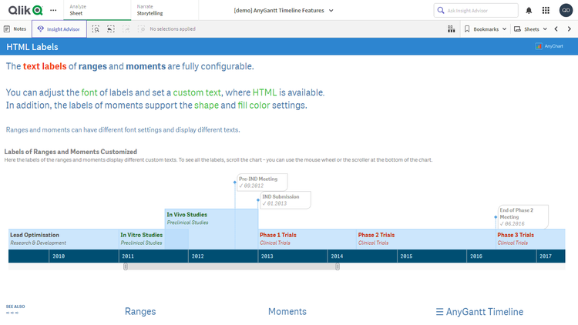Go to the previous sheet arrow
578x325 pixels.
(x=556, y=29)
